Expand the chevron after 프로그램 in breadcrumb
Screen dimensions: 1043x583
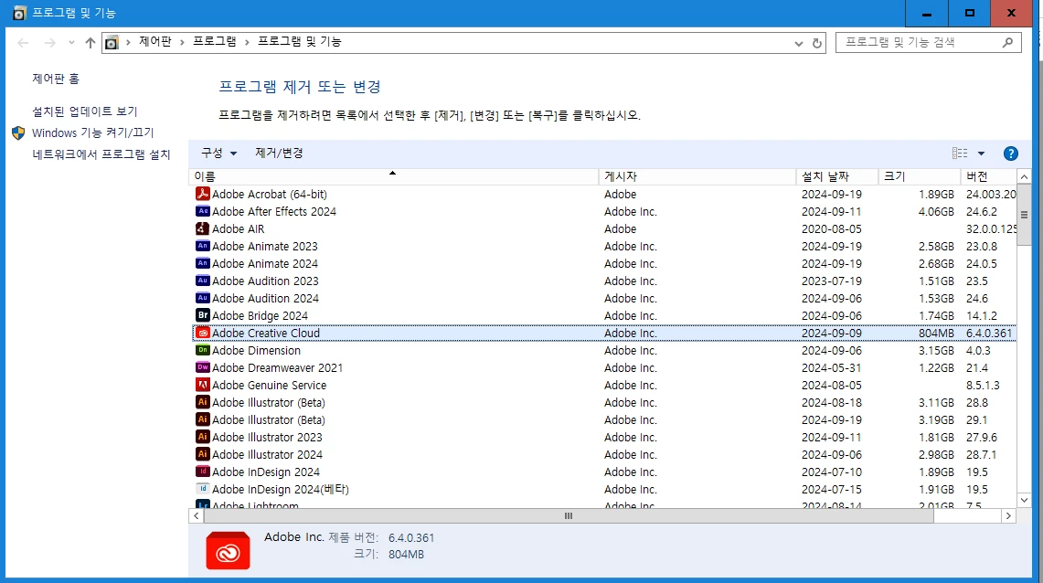click(x=247, y=42)
